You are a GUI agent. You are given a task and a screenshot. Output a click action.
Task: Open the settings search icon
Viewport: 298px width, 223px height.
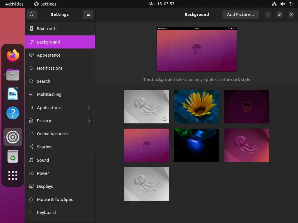pos(31,15)
